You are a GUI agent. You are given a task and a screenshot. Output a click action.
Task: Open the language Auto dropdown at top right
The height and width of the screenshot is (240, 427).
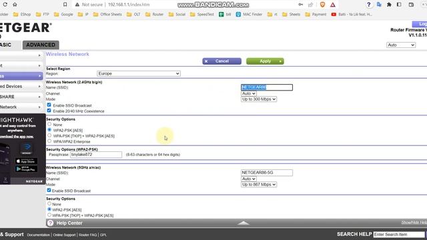click(401, 45)
